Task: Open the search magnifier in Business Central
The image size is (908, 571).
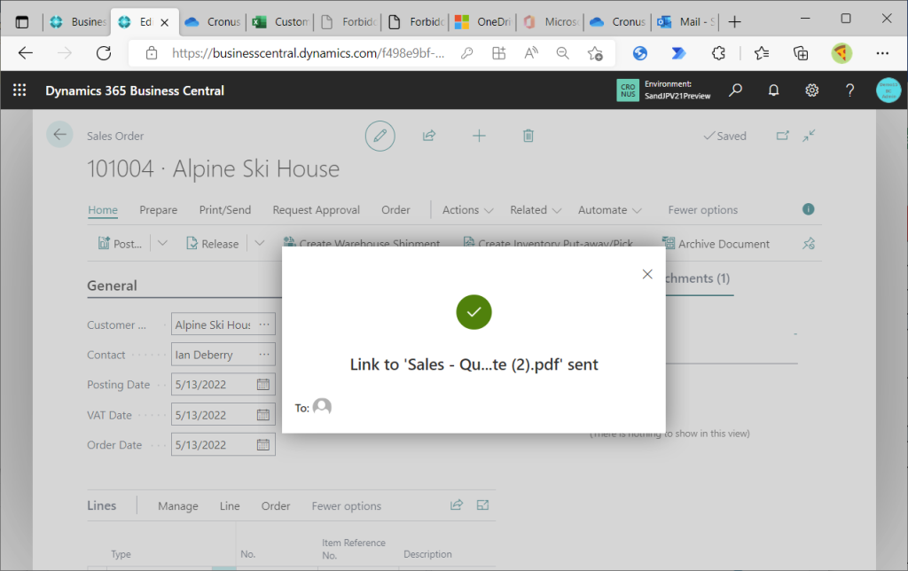Action: click(x=735, y=90)
